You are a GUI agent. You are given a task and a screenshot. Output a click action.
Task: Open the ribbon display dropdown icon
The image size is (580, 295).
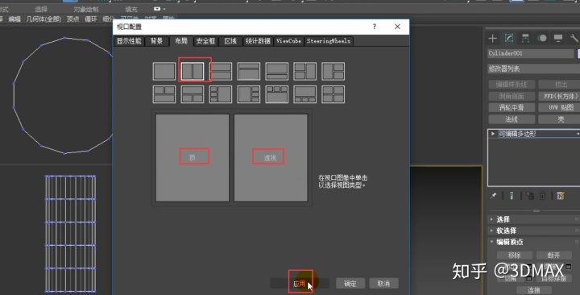click(159, 9)
